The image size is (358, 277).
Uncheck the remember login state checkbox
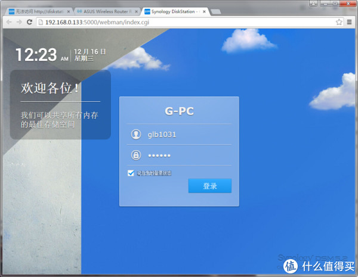[131, 173]
